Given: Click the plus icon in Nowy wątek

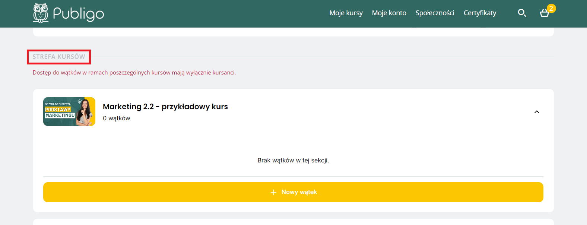Looking at the screenshot, I should pos(273,192).
